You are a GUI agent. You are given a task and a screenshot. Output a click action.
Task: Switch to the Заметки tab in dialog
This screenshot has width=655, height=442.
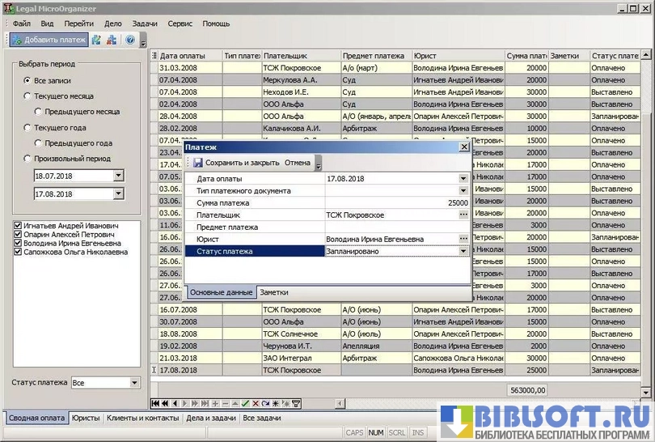click(273, 292)
